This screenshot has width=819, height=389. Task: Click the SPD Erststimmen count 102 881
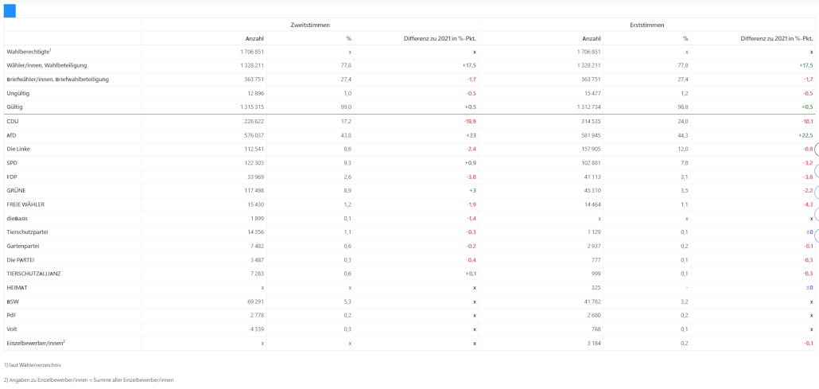coord(590,162)
